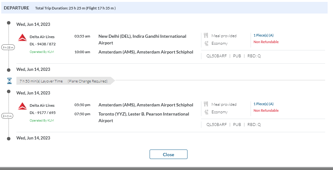Click the Delta logo for the Toronto flight
This screenshot has height=170, width=333.
(x=22, y=106)
